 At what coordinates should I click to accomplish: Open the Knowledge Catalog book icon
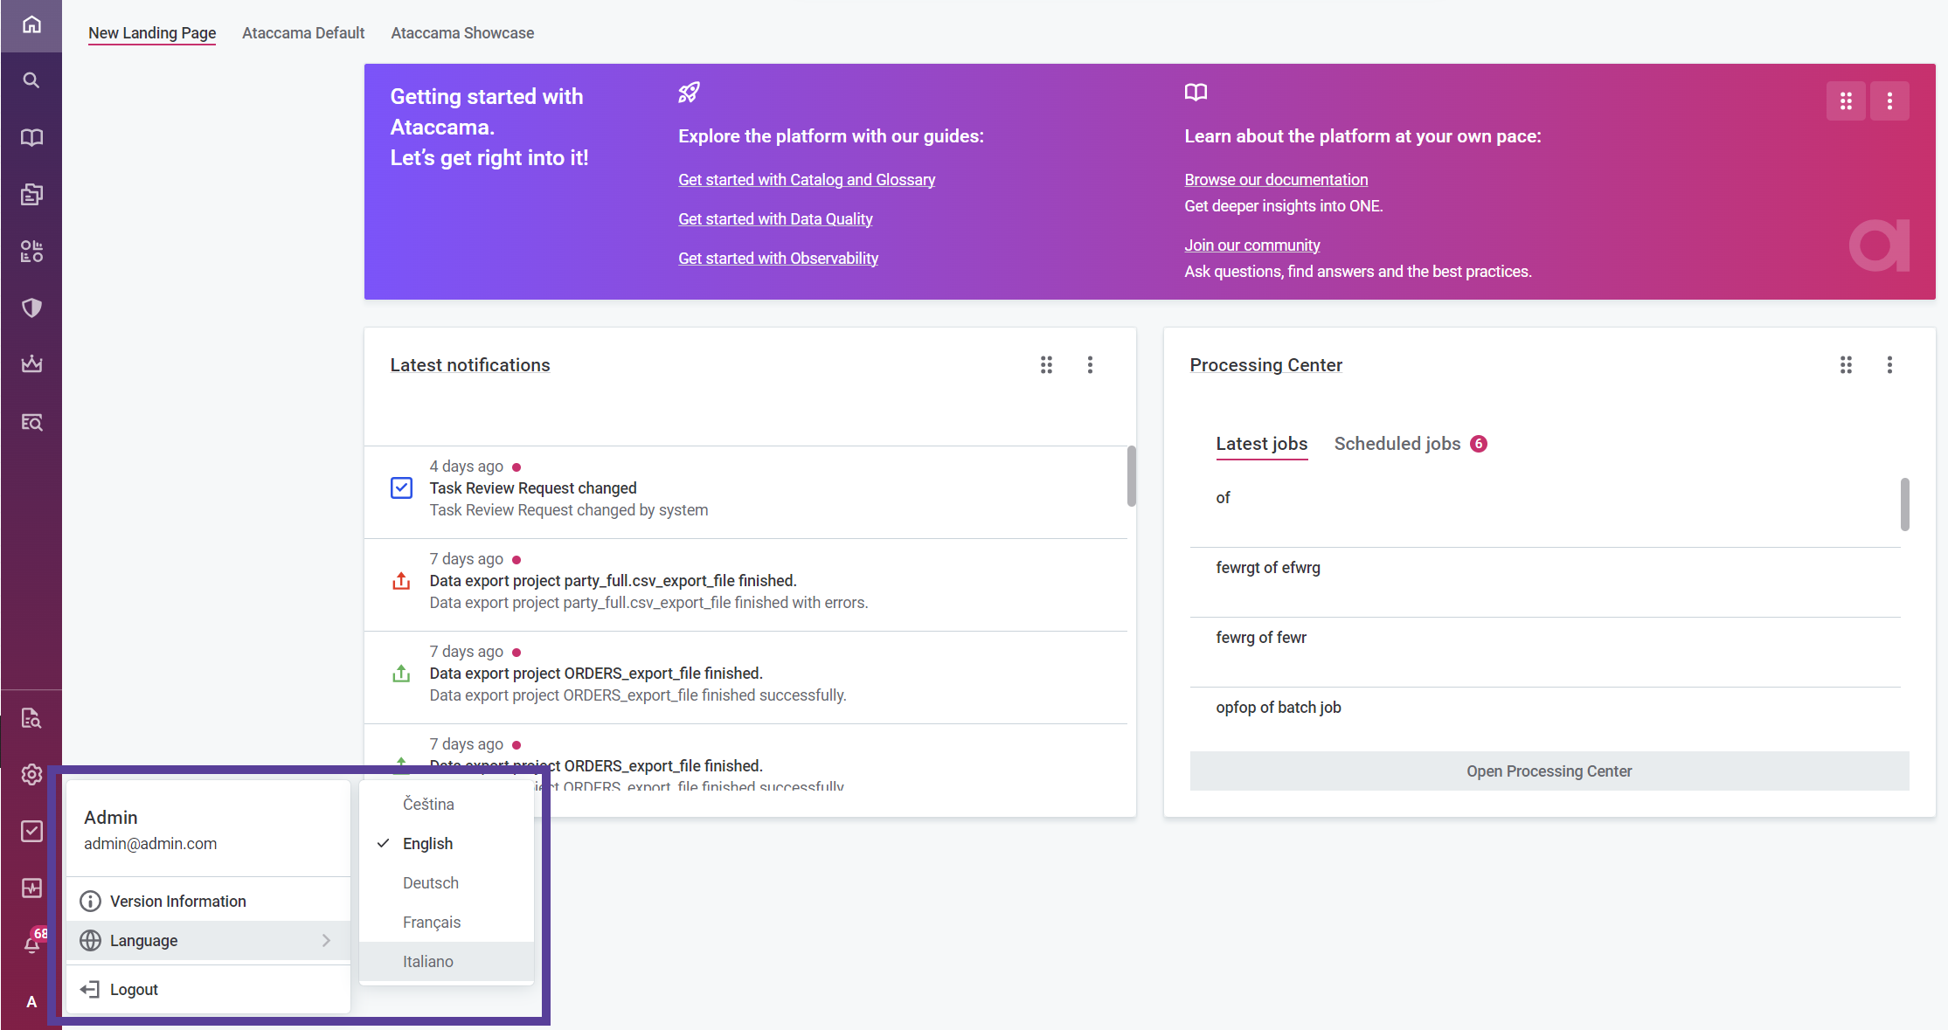[x=31, y=137]
